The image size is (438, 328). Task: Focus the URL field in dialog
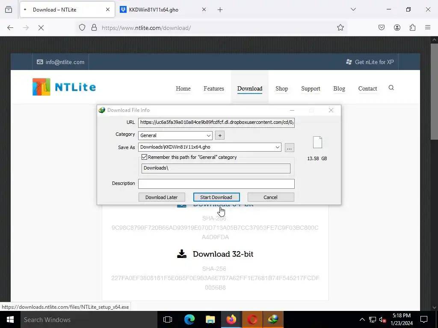click(x=216, y=122)
